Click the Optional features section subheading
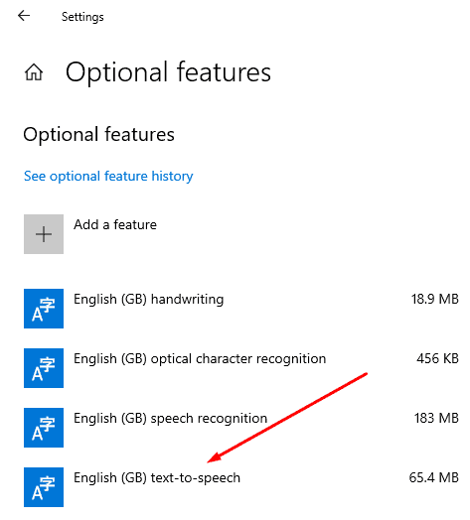Screen dimensions: 470x520 coord(98,134)
